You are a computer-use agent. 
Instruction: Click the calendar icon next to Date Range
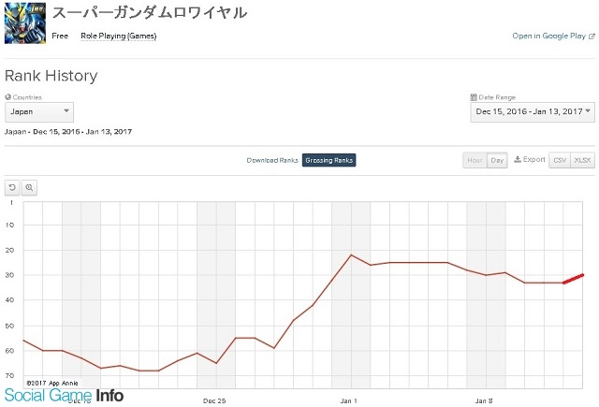click(474, 97)
